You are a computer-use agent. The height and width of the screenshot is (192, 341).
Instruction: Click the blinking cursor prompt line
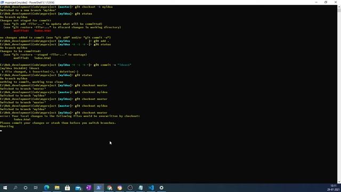coord(1,131)
